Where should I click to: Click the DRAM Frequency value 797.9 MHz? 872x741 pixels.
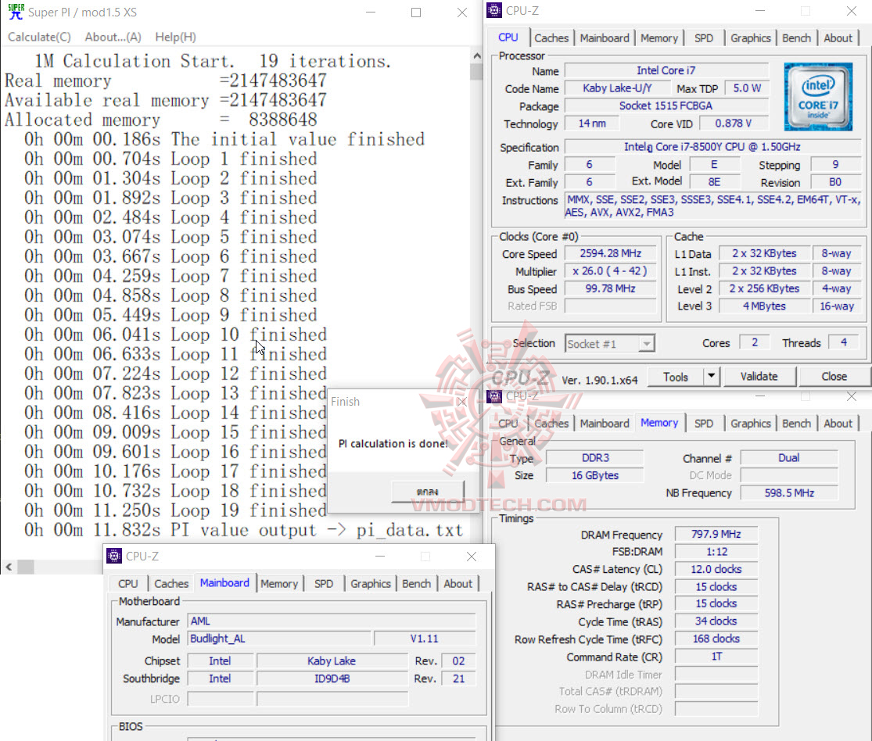click(716, 534)
